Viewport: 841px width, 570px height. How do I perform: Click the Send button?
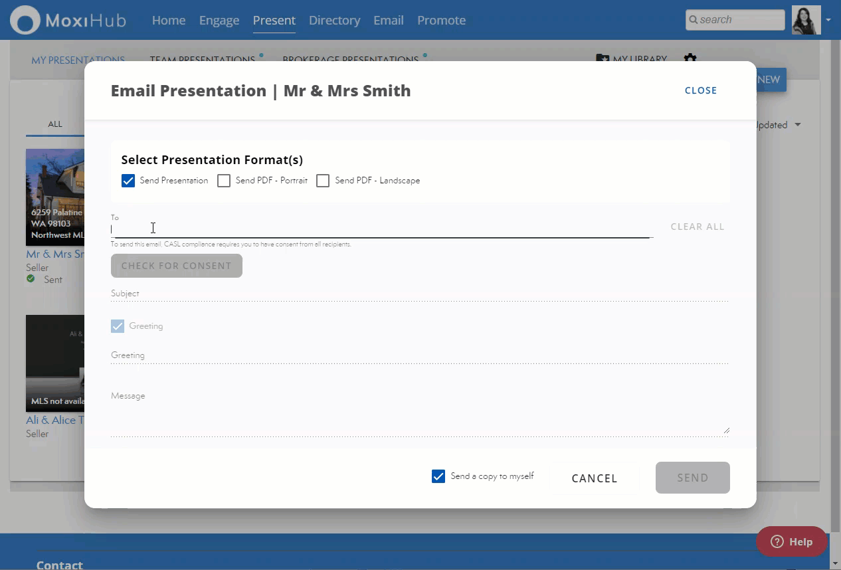click(693, 478)
